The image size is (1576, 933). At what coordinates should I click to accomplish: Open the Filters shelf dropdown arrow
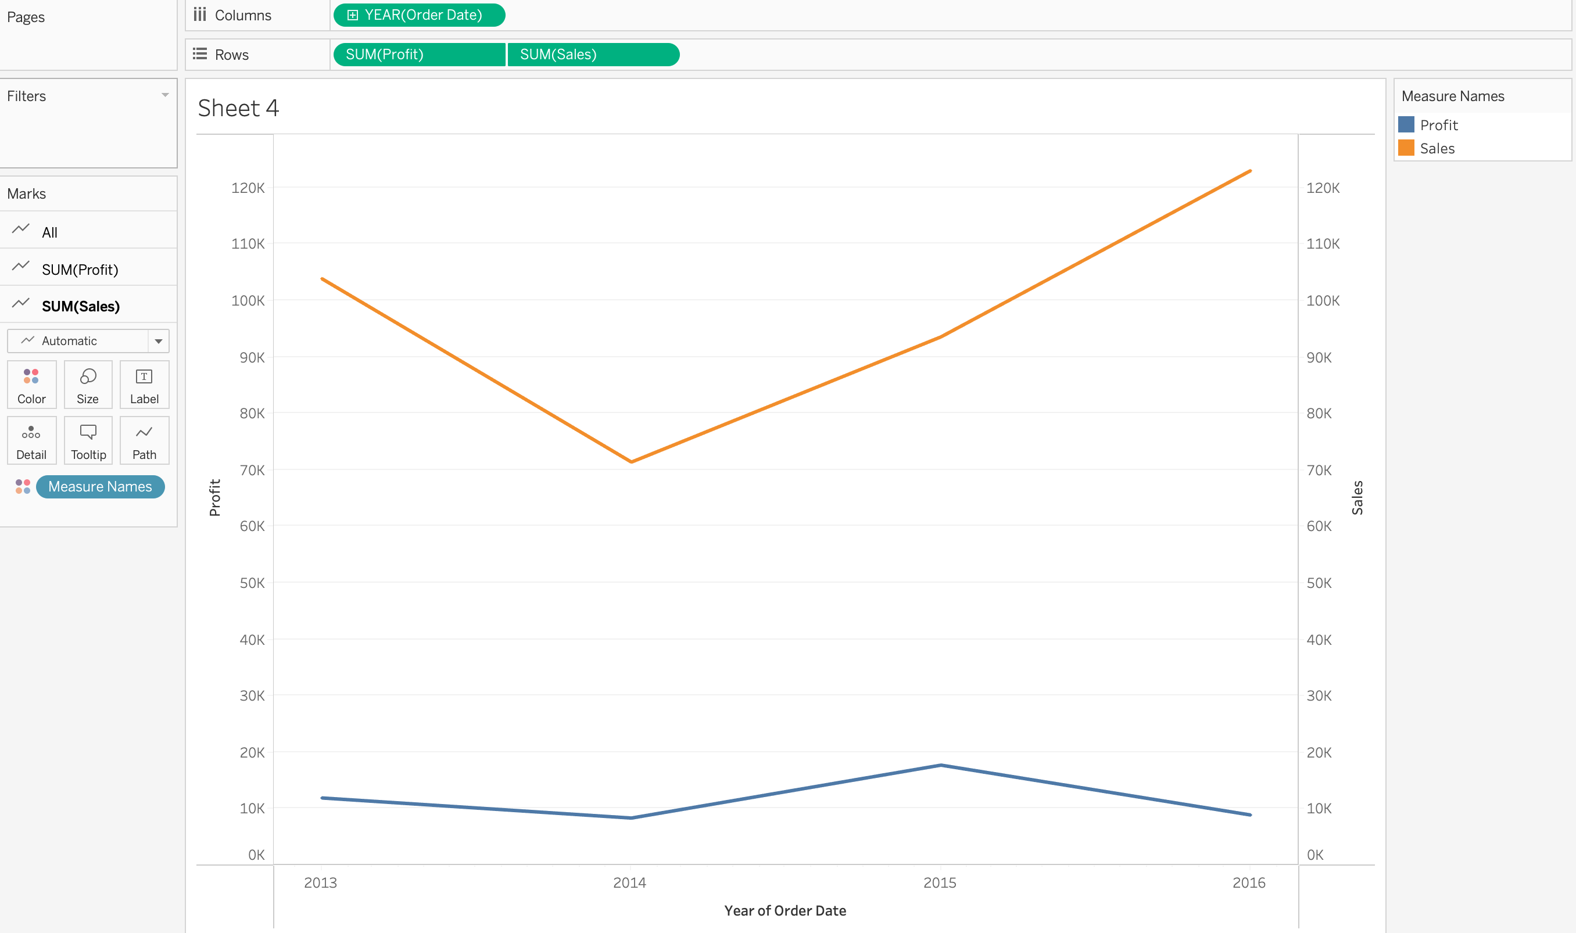coord(165,95)
